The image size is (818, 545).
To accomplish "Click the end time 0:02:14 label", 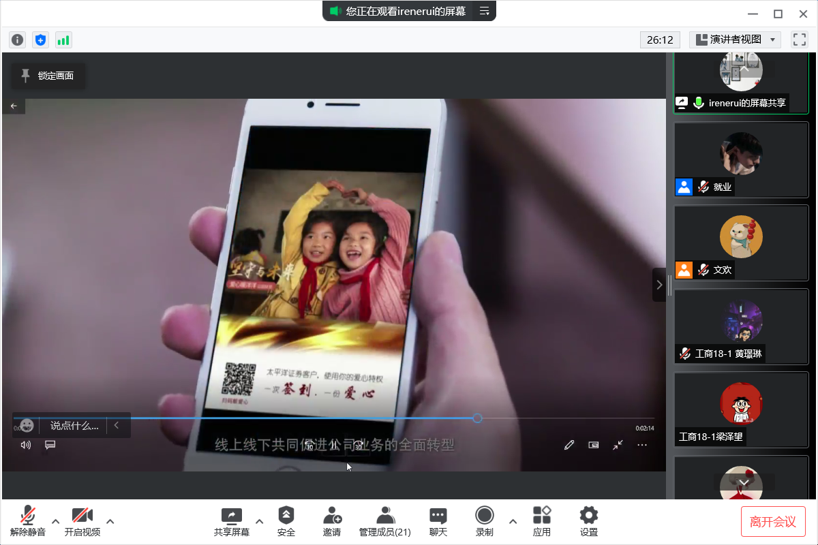I will [645, 429].
